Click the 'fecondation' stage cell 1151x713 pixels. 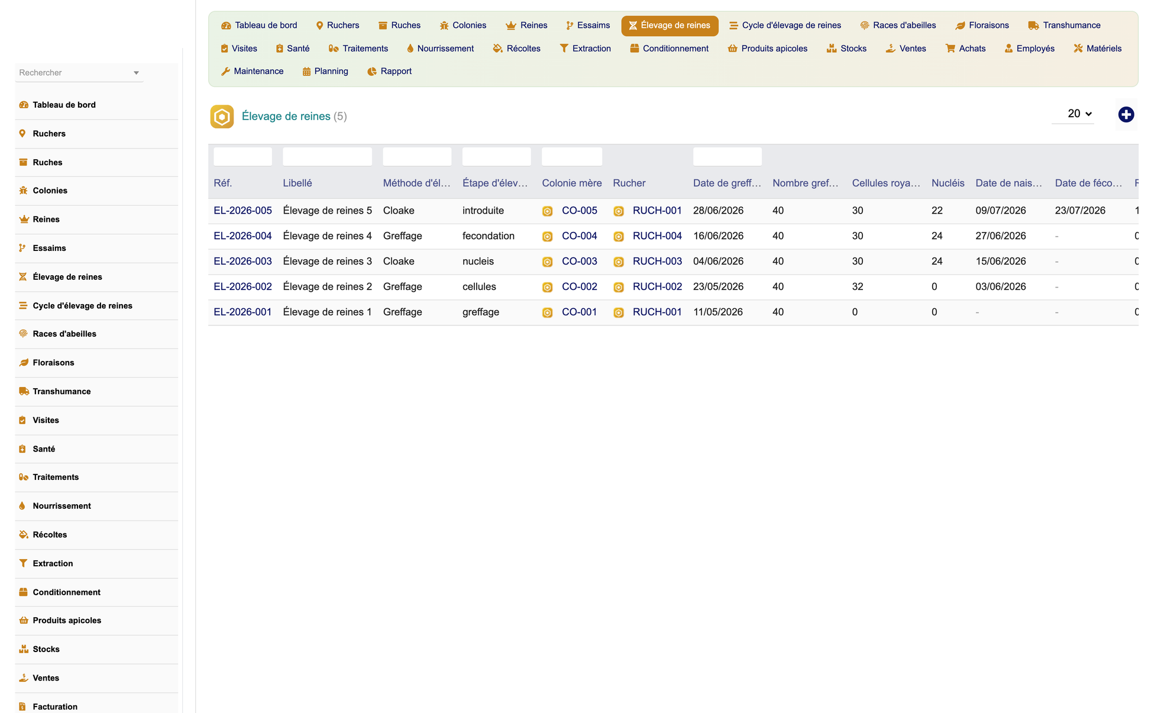tap(488, 236)
